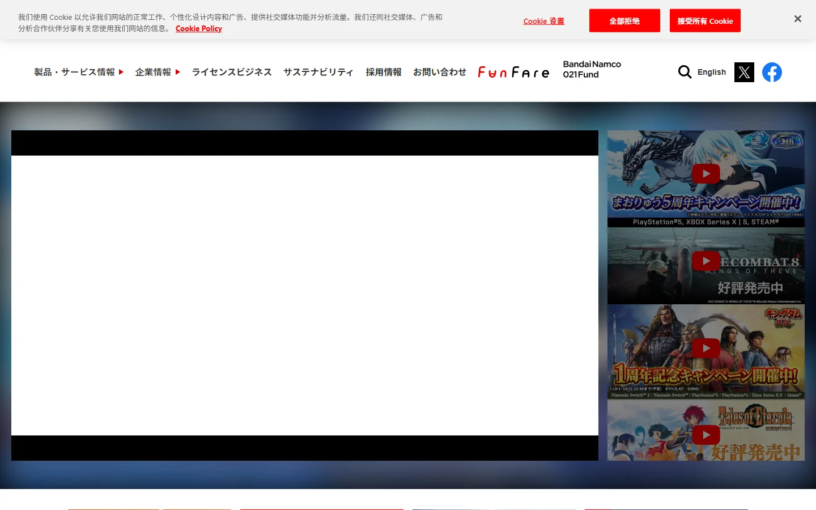Open the FunFare logo link
Viewport: 816px width, 510px height.
tap(513, 72)
